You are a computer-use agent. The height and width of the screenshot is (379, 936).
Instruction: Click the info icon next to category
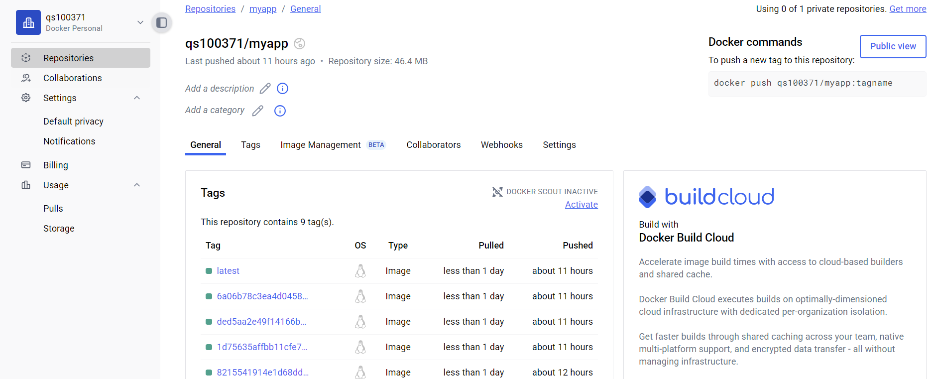tap(280, 111)
